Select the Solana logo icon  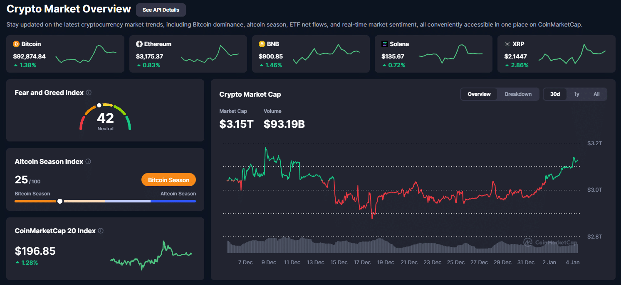[385, 44]
